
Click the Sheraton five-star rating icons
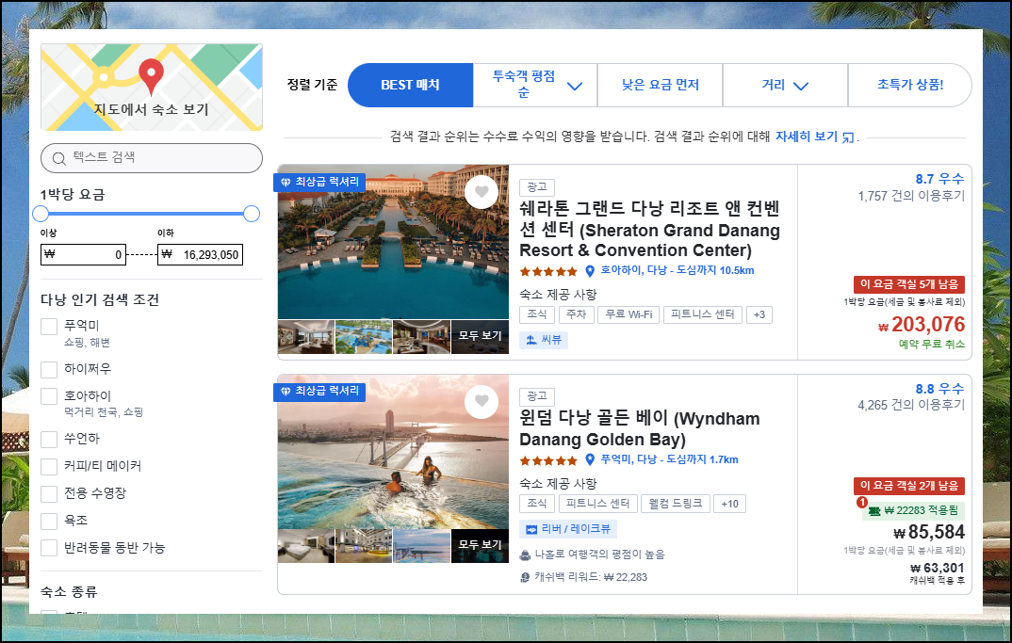pyautogui.click(x=548, y=271)
